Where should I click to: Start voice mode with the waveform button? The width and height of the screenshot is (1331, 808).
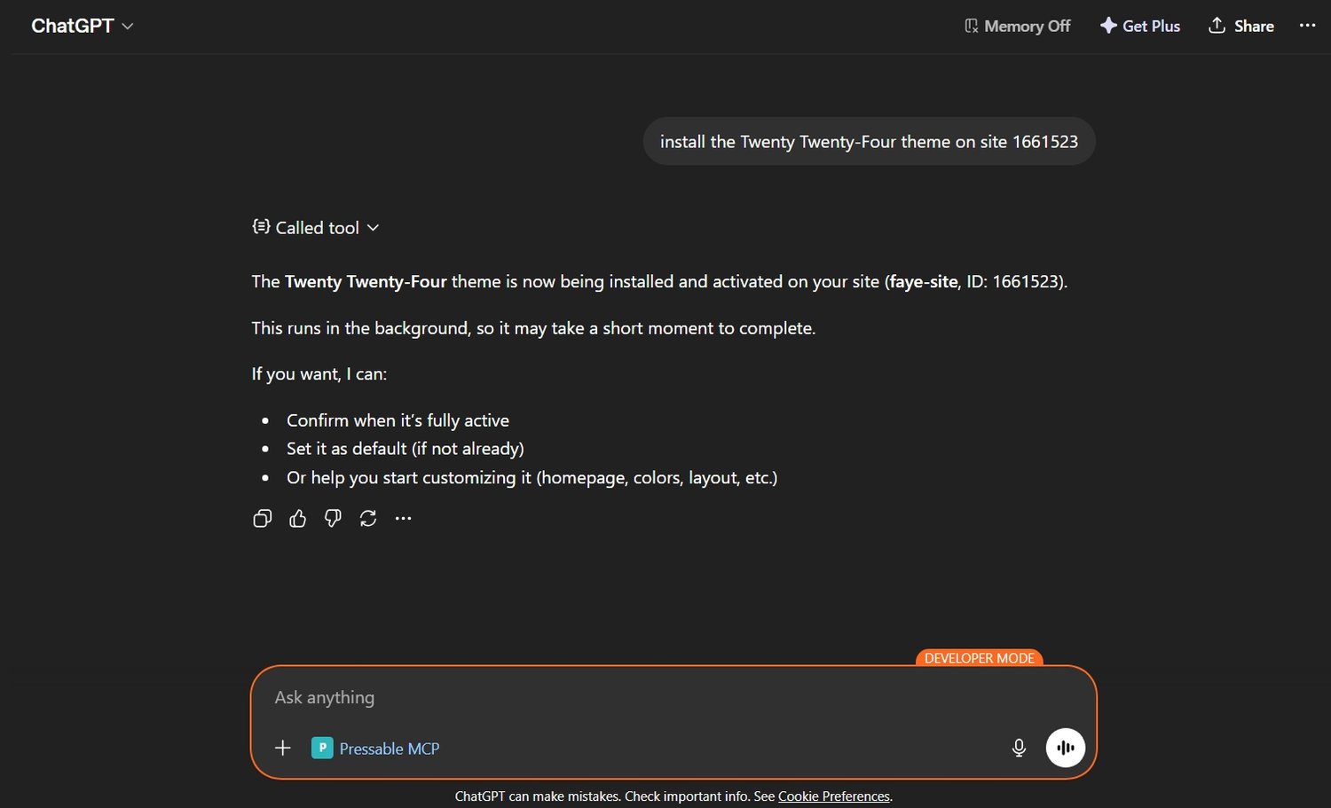click(x=1065, y=748)
